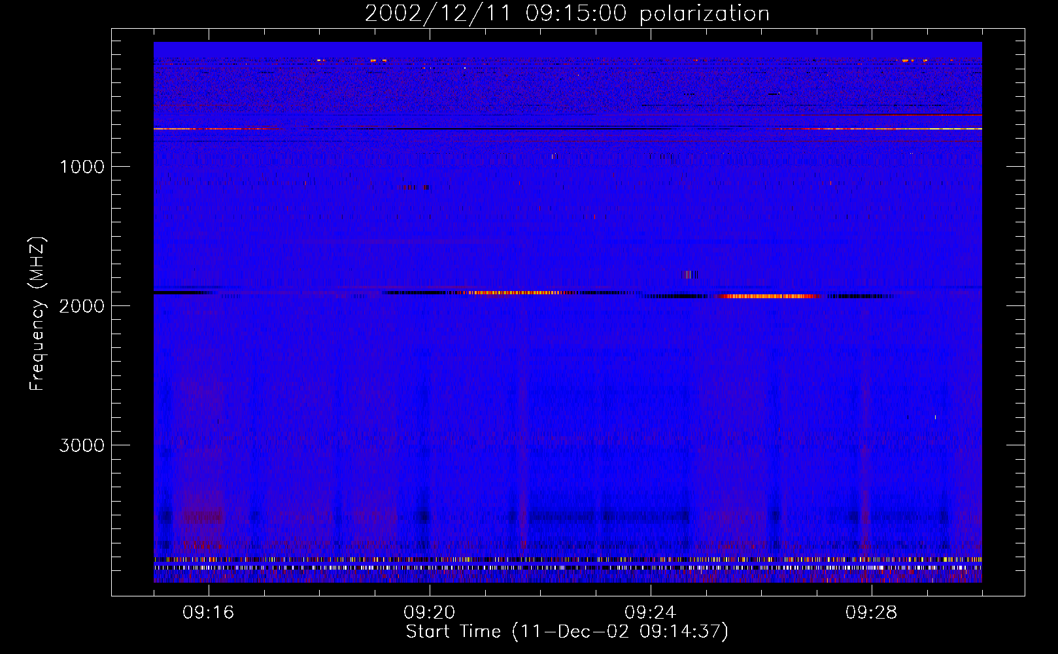The width and height of the screenshot is (1058, 654).
Task: Click the 1000 frequency axis label
Action: tap(82, 167)
